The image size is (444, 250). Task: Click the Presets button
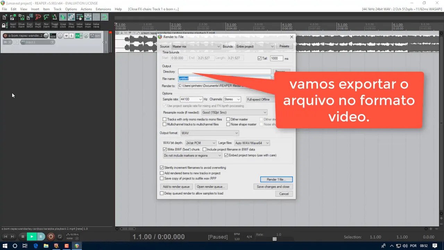284,46
